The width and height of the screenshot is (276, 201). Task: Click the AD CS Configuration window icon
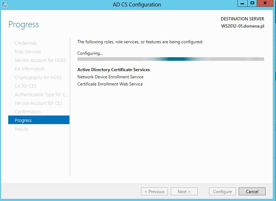(x=5, y=4)
